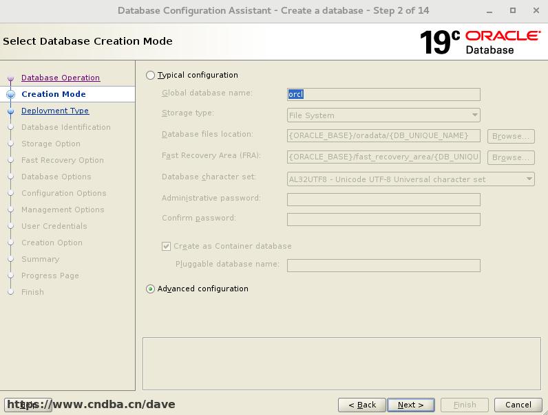This screenshot has width=548, height=415.
Task: Toggle Create as Container database checkbox
Action: [x=166, y=246]
